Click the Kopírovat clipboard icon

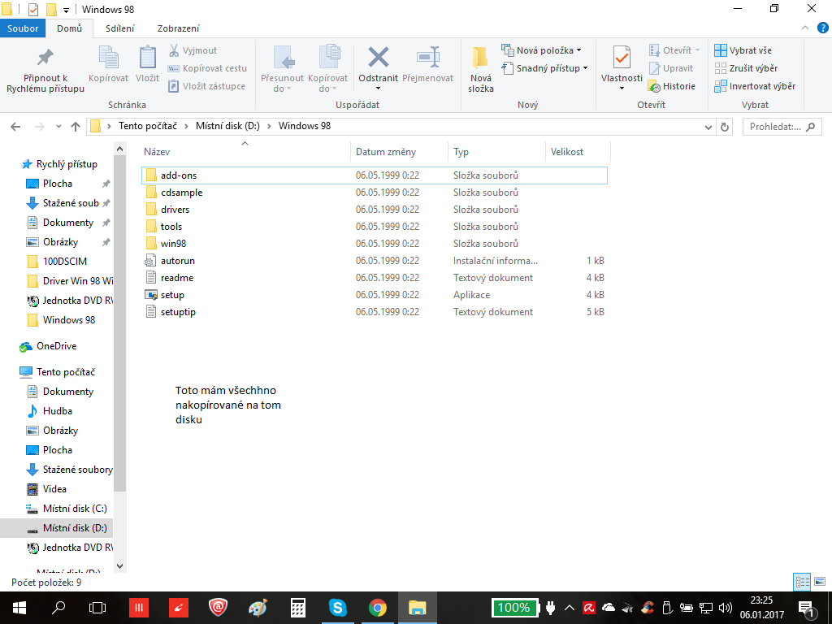tap(109, 58)
